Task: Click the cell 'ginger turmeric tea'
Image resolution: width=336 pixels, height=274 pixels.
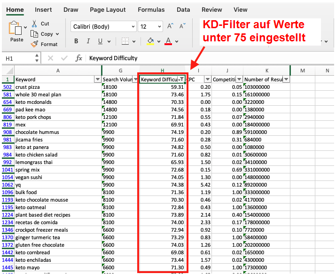Action: click(x=58, y=237)
